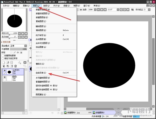Click the flip horizontal arrows icon in toolbar
Image resolution: width=156 pixels, height=119 pixels.
click(x=132, y=10)
